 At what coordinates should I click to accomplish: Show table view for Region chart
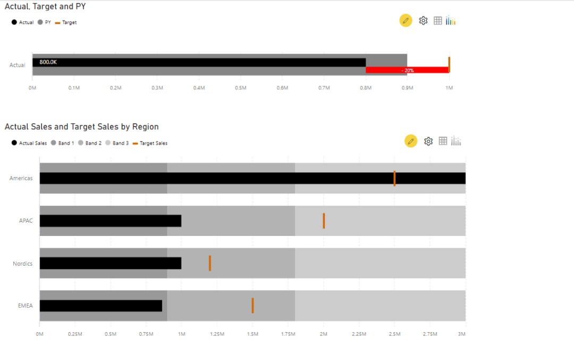[443, 141]
